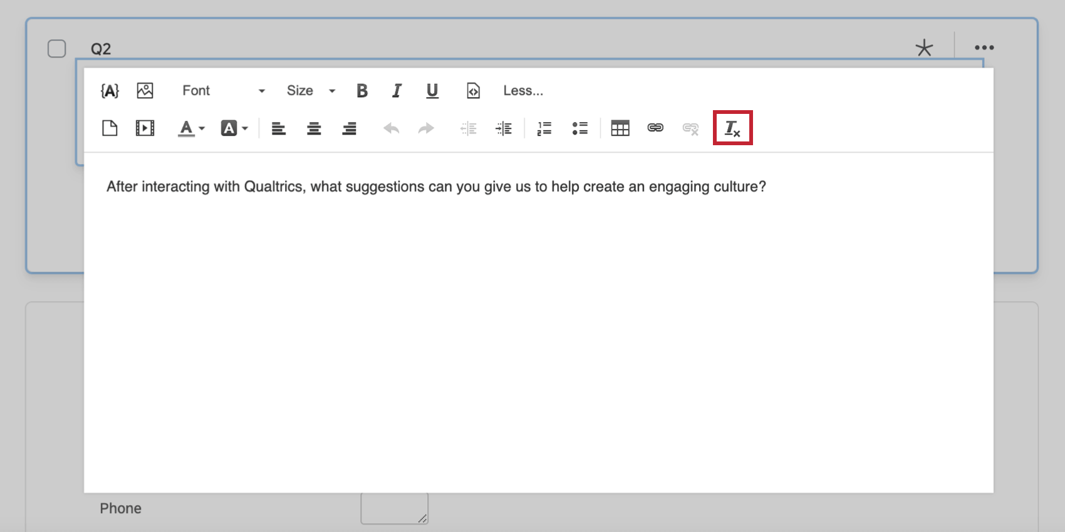The width and height of the screenshot is (1065, 532).
Task: Open the HTML source view icon
Action: point(473,91)
